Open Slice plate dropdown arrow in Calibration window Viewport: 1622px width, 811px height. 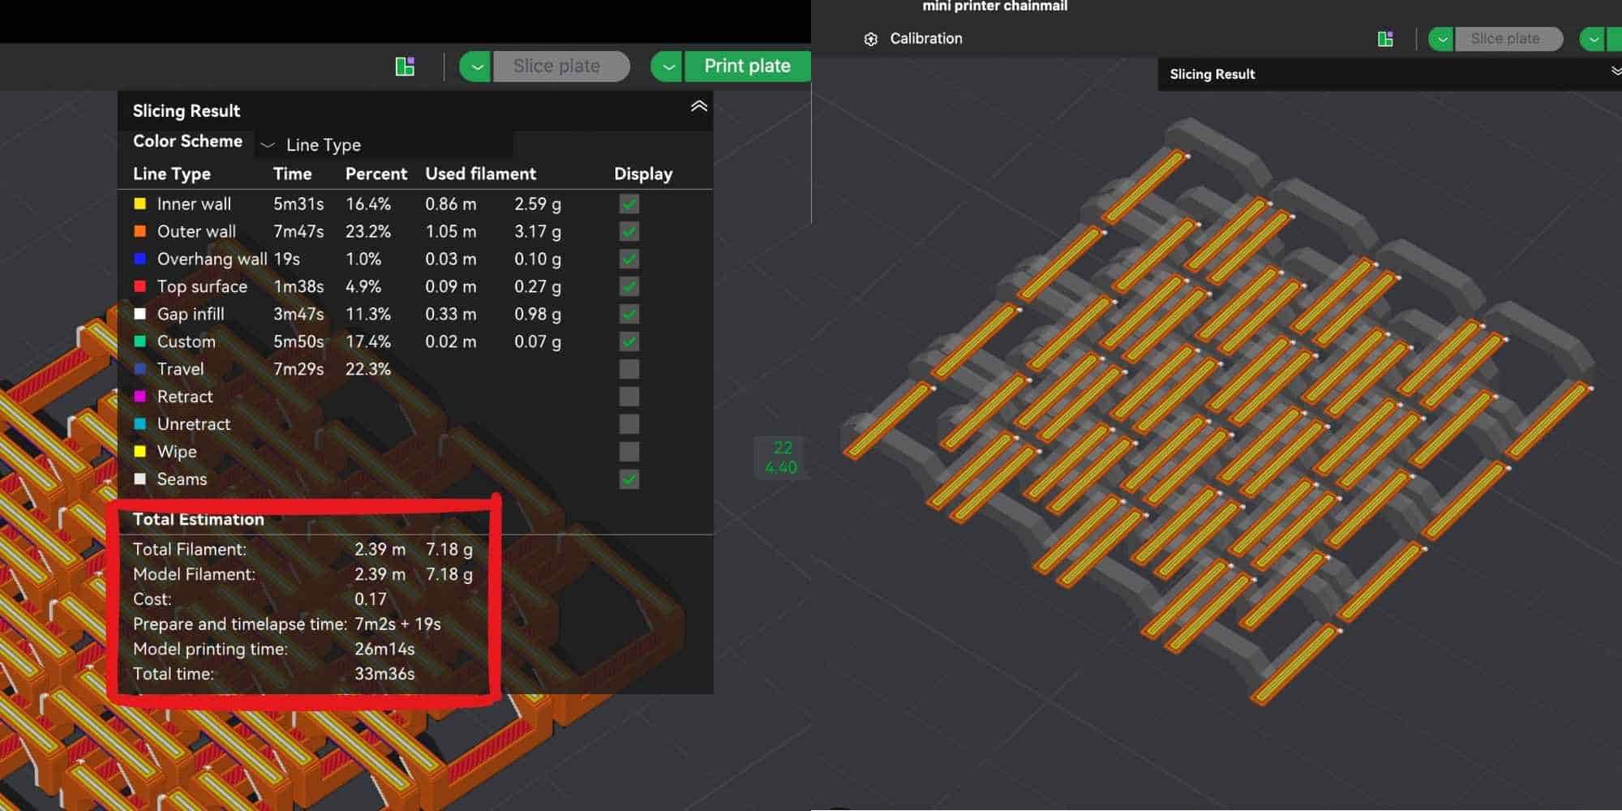coord(1442,39)
